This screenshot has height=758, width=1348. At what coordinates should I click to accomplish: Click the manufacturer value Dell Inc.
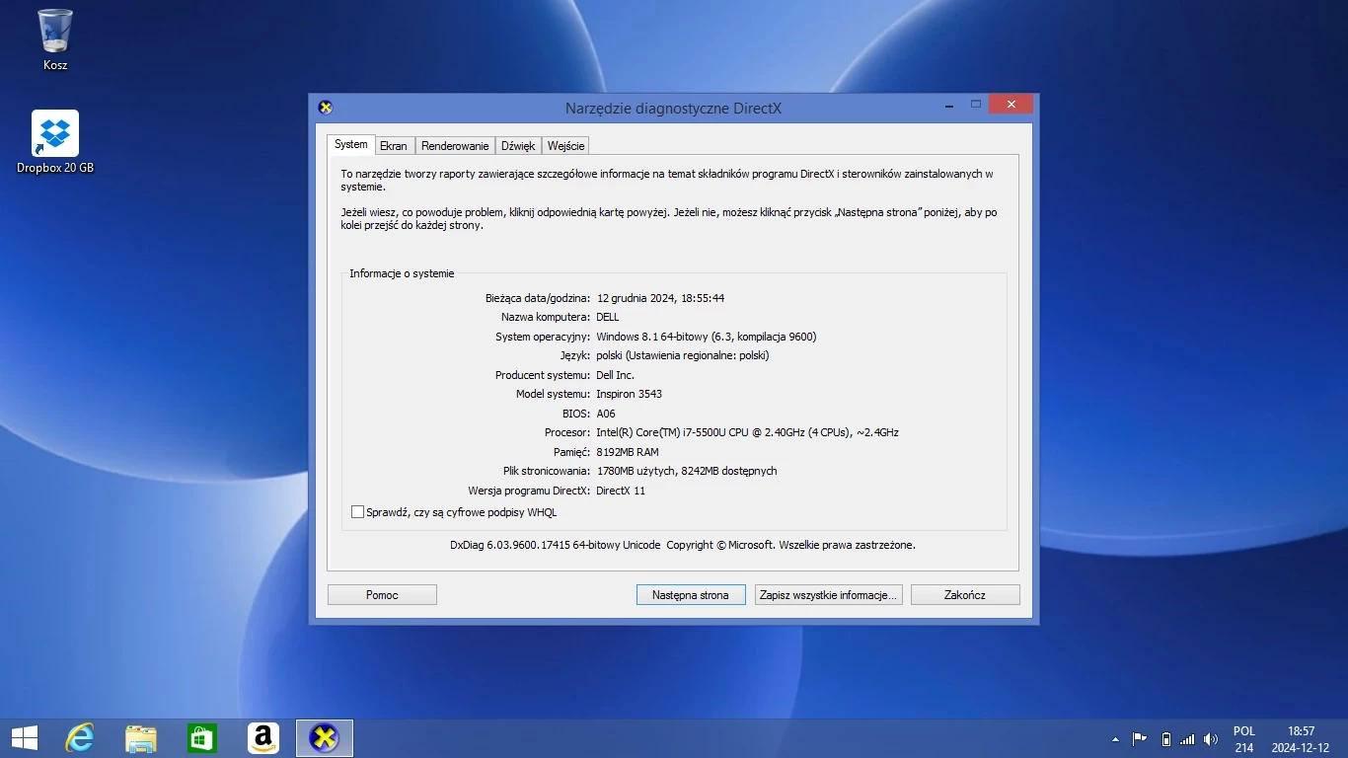tap(615, 375)
